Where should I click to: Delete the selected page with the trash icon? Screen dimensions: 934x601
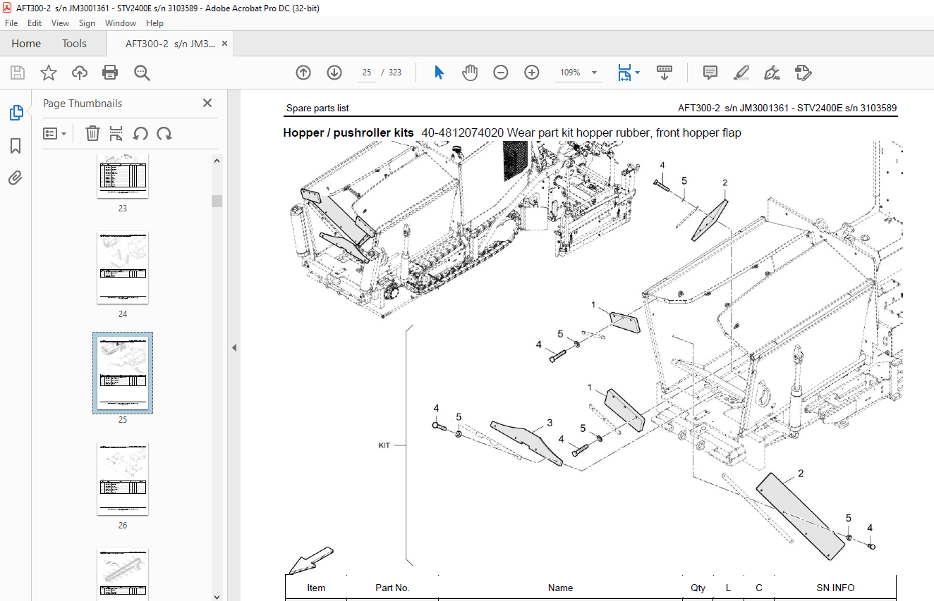pos(92,133)
